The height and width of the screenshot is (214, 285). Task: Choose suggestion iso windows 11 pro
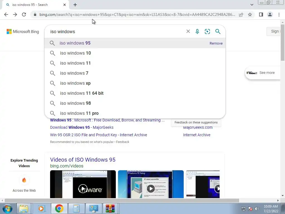[x=135, y=113]
